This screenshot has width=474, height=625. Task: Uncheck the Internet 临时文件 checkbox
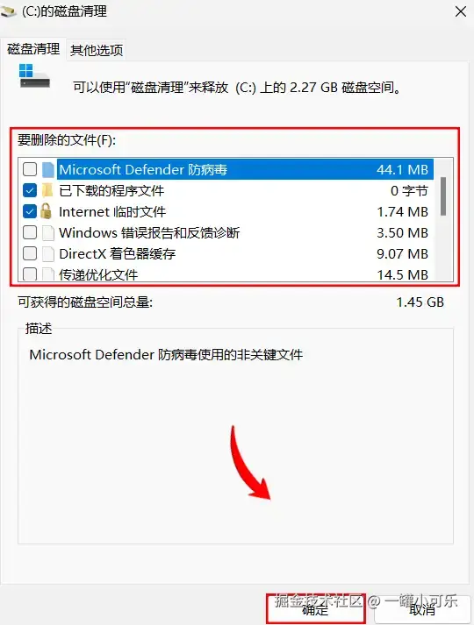pos(30,211)
